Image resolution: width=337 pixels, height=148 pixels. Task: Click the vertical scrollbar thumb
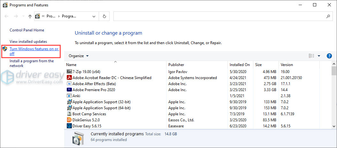point(334,71)
